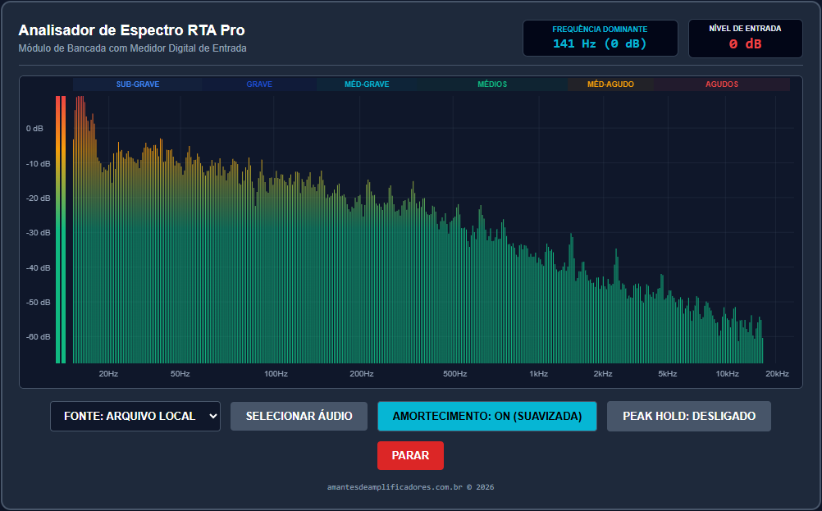Click the Módulo de Bancada subtitle text
This screenshot has width=822, height=511.
[x=132, y=48]
